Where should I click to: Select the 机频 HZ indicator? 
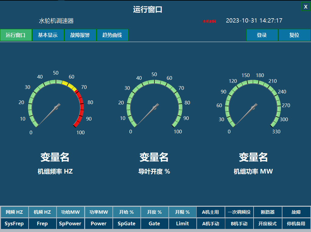pos(42,212)
